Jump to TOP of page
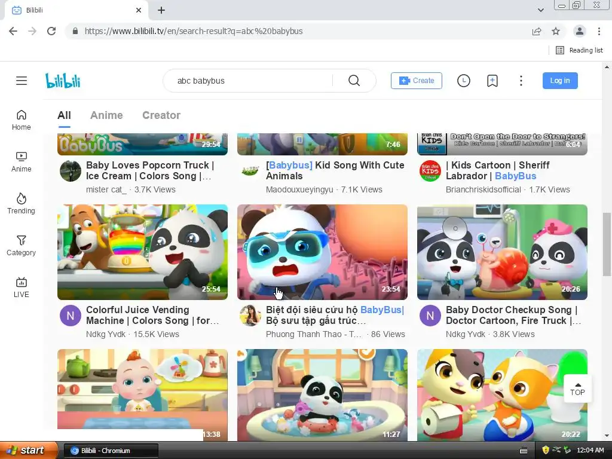The width and height of the screenshot is (612, 459). click(x=578, y=388)
